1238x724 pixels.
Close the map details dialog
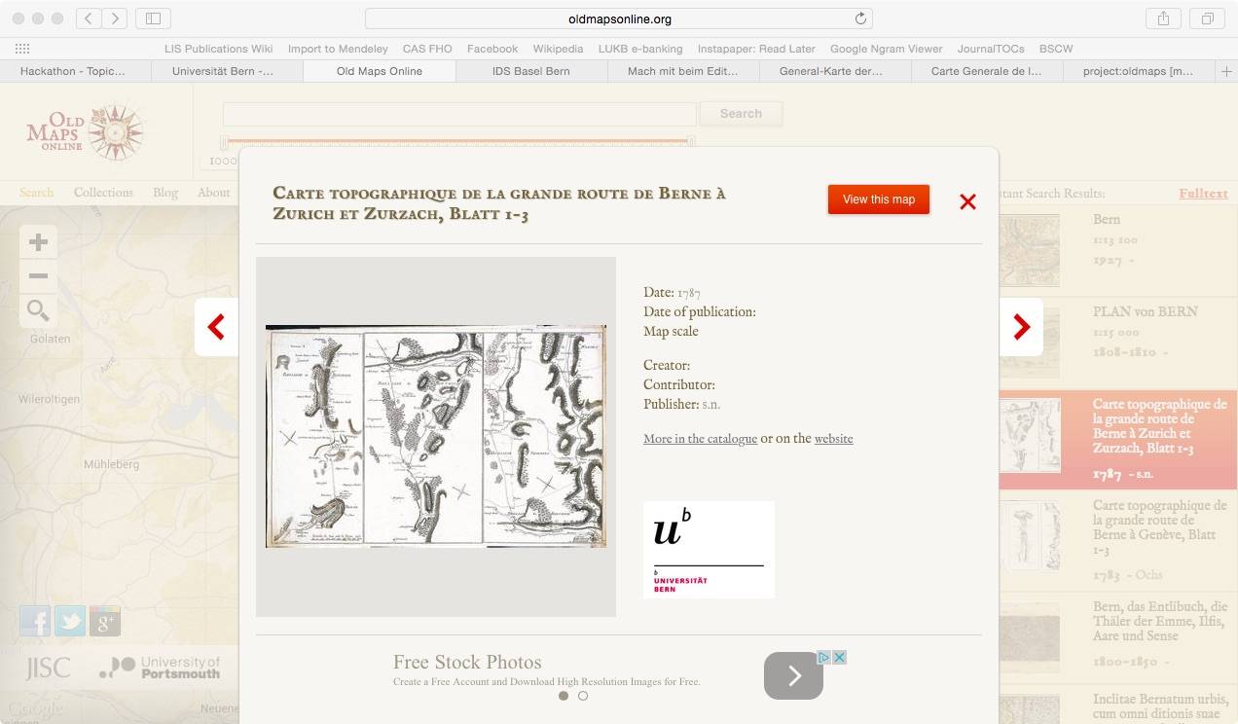967,201
